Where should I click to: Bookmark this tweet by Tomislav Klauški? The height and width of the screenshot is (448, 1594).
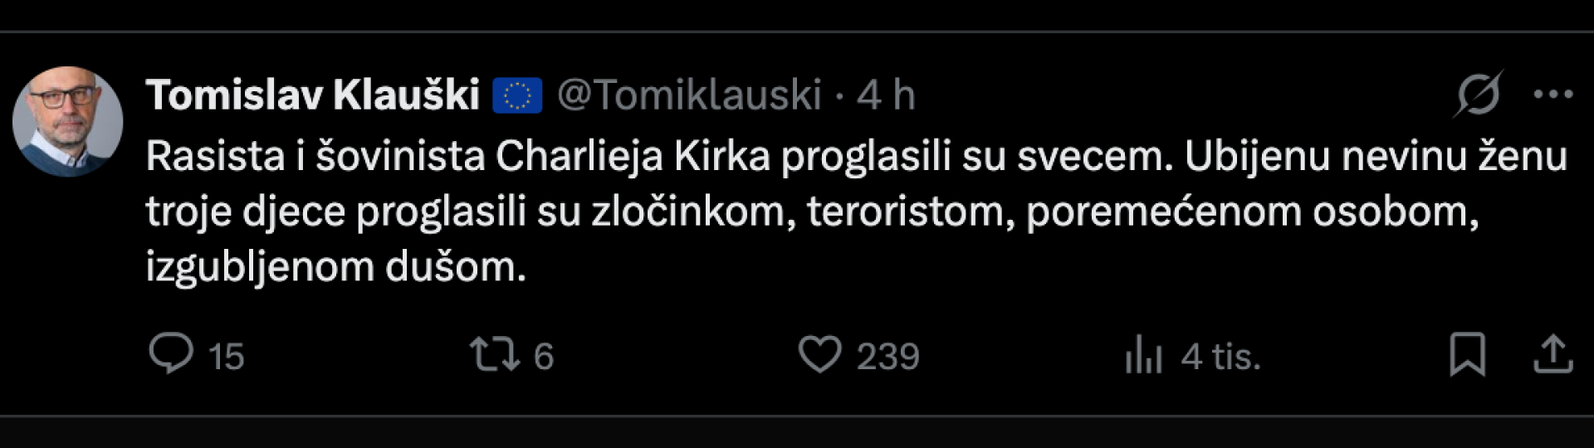[1467, 354]
